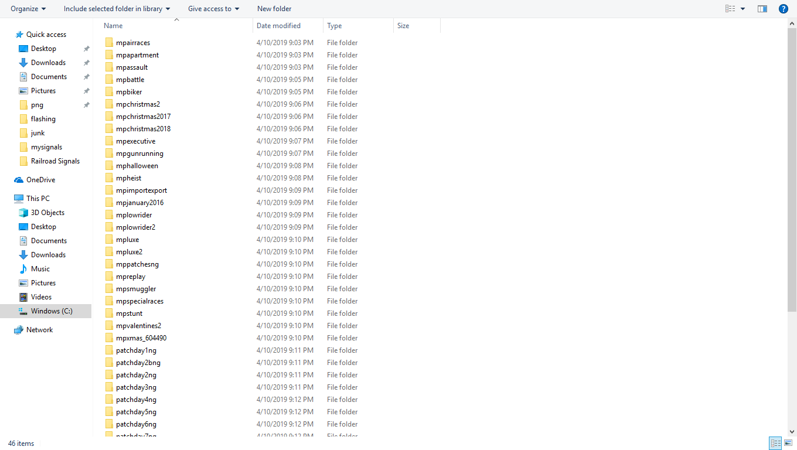
Task: Select the patchday2bng folder name
Action: (138, 363)
